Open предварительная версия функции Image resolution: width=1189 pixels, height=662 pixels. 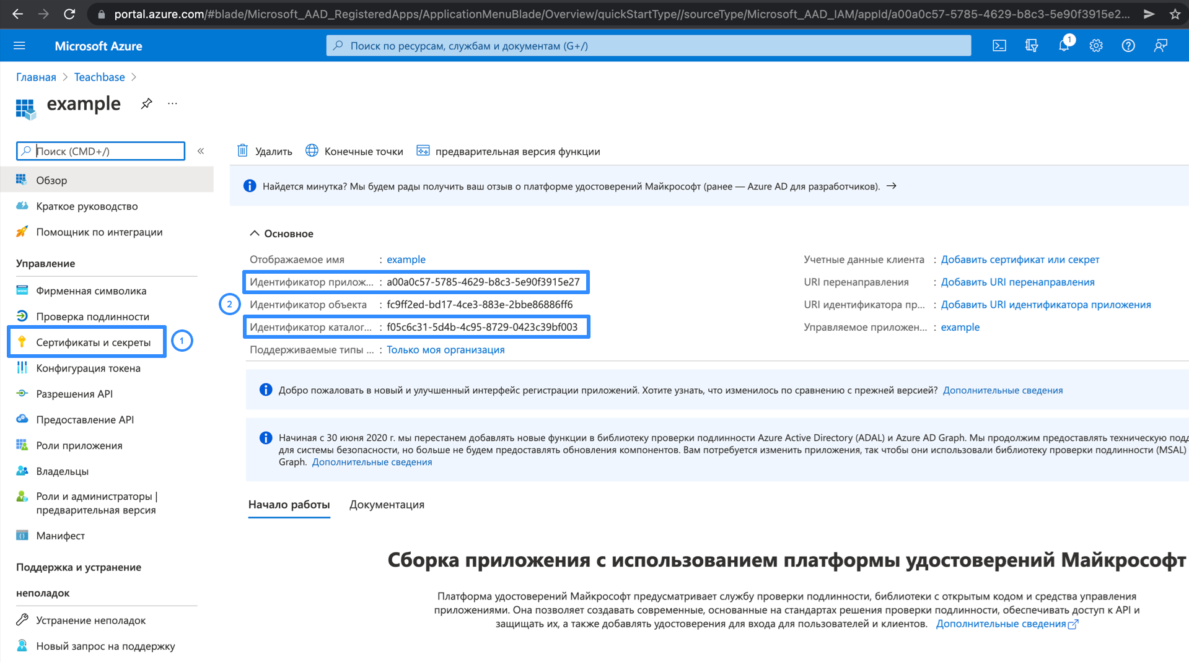(508, 151)
